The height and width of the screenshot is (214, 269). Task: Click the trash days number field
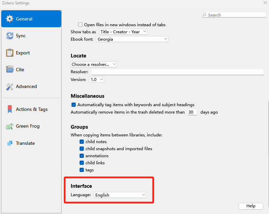click(x=192, y=112)
